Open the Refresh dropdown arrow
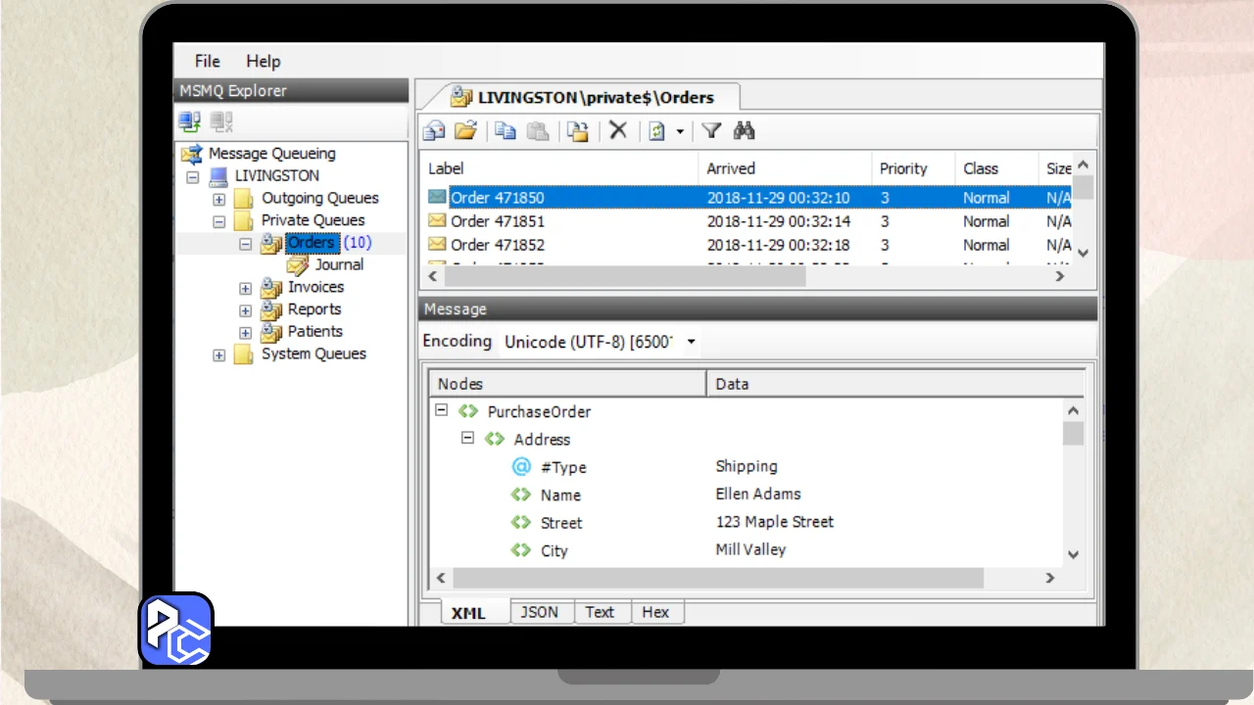Screen dimensions: 1254x705 (680, 131)
